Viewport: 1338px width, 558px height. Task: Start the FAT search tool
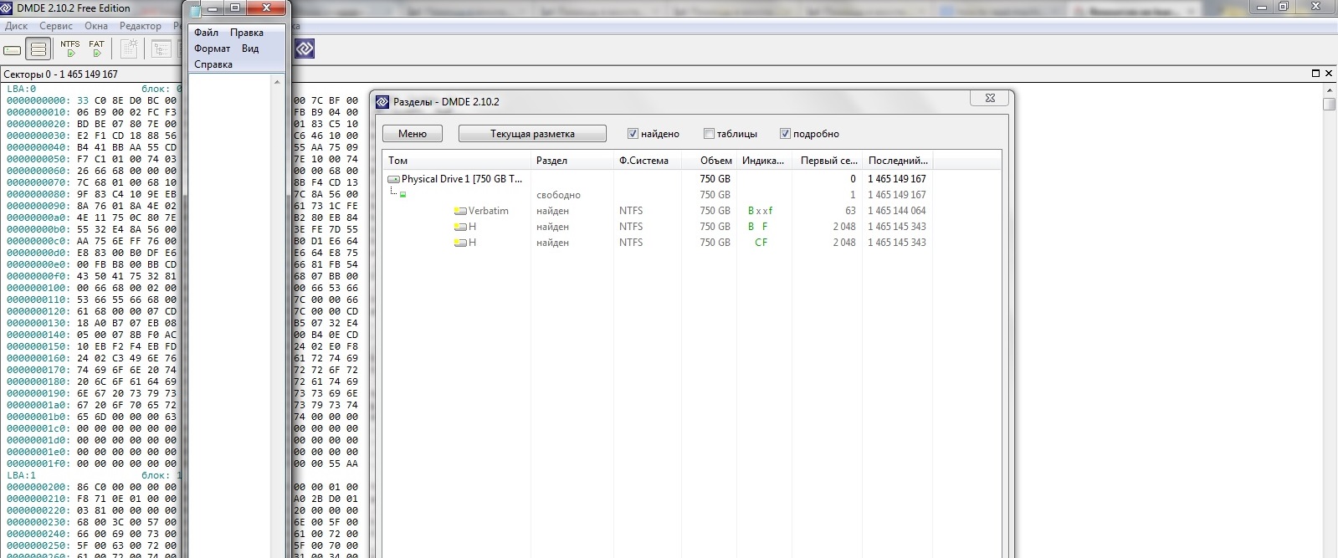(97, 49)
